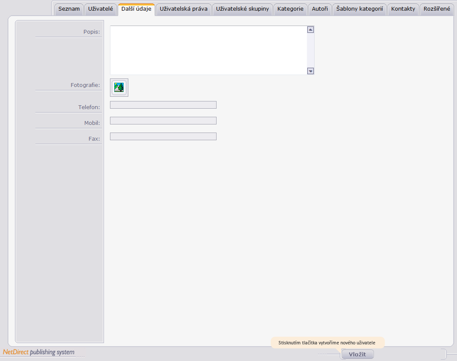Switch to the Kategorie tab

[290, 9]
